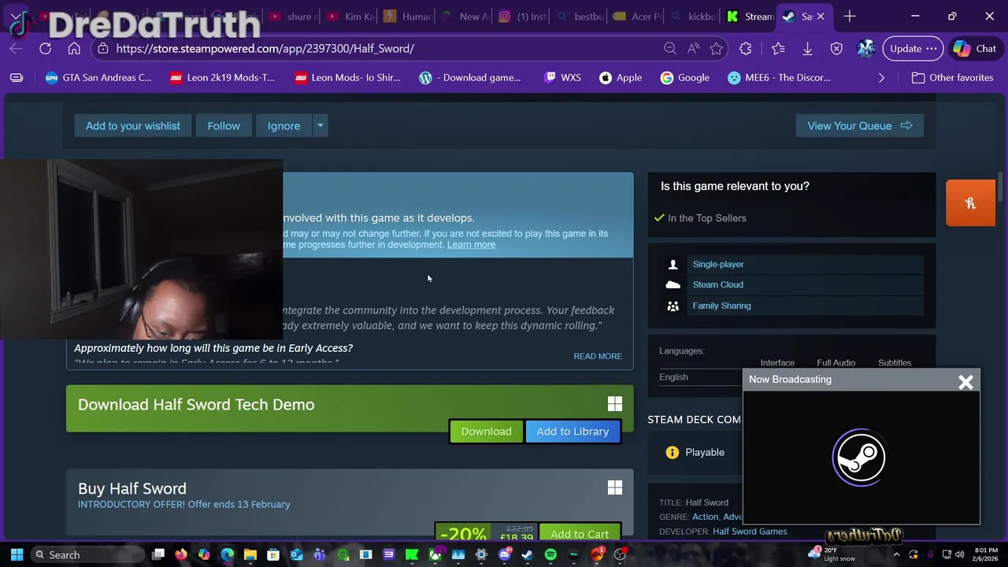Open the clock and date panel
The height and width of the screenshot is (567, 1008).
coord(984,554)
